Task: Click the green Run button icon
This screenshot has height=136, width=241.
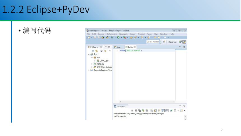Action: click(118, 37)
